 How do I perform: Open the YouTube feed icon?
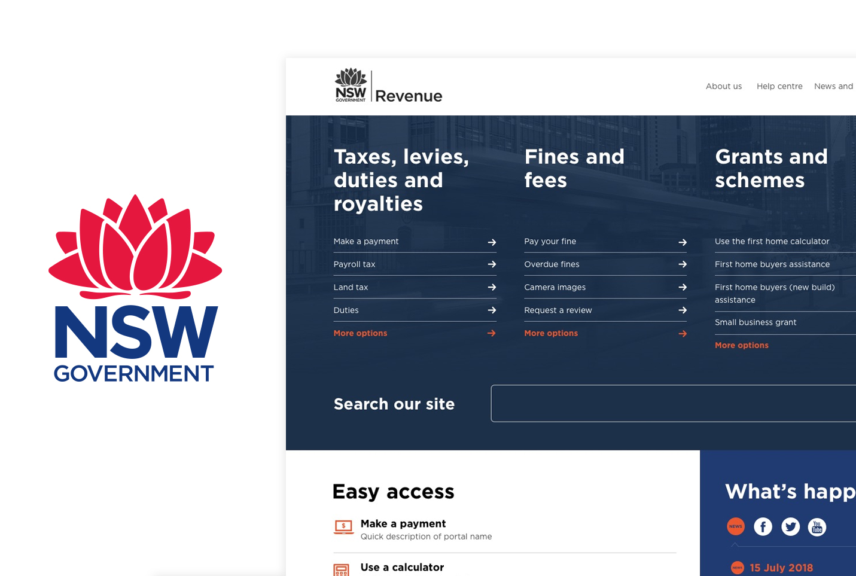point(817,526)
